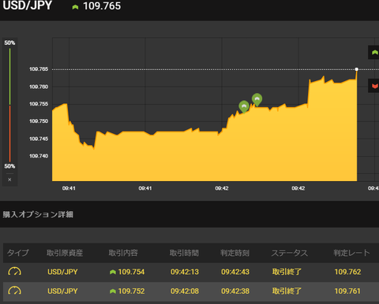Click the green-red sentiment bar

click(x=10, y=105)
